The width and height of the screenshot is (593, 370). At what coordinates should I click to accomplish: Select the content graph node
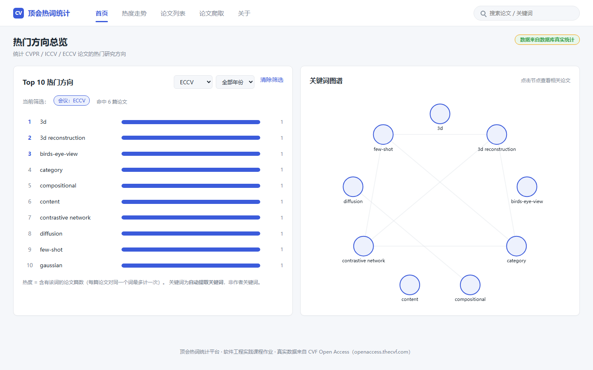tap(410, 285)
